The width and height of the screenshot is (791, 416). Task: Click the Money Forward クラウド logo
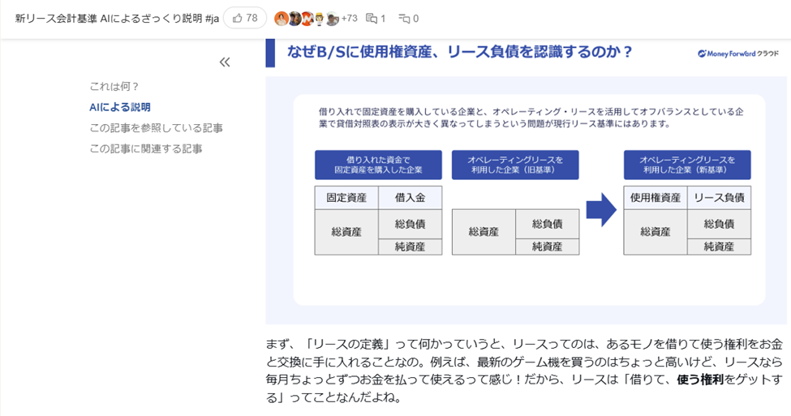point(737,54)
